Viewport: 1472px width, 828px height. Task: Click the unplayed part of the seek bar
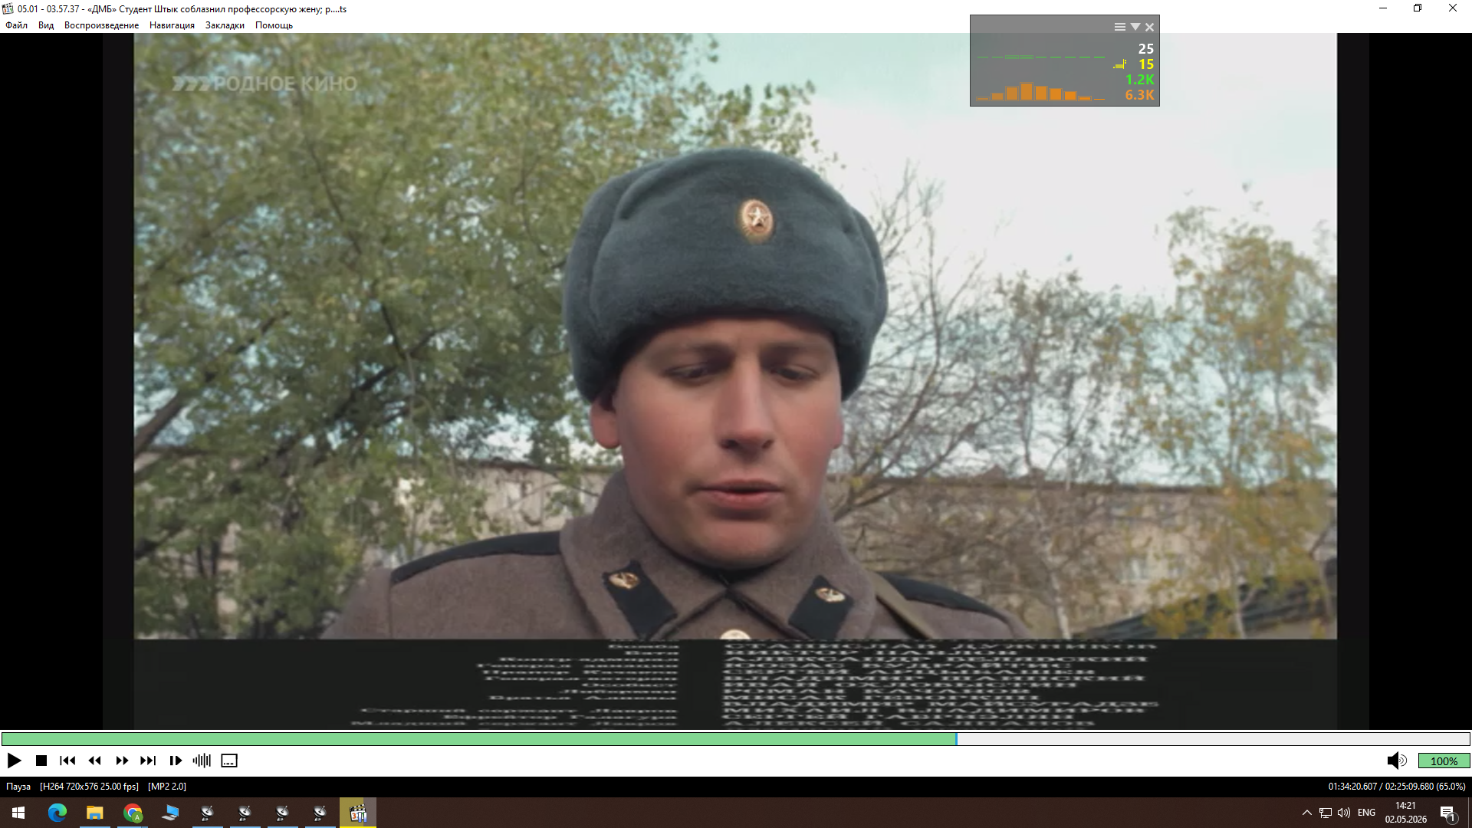pyautogui.click(x=1213, y=739)
